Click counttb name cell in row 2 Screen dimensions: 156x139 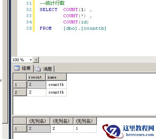coord(56,92)
